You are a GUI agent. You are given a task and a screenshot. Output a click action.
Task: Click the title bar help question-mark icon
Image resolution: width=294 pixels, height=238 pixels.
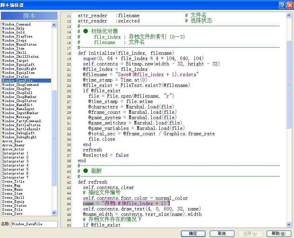(282, 5)
